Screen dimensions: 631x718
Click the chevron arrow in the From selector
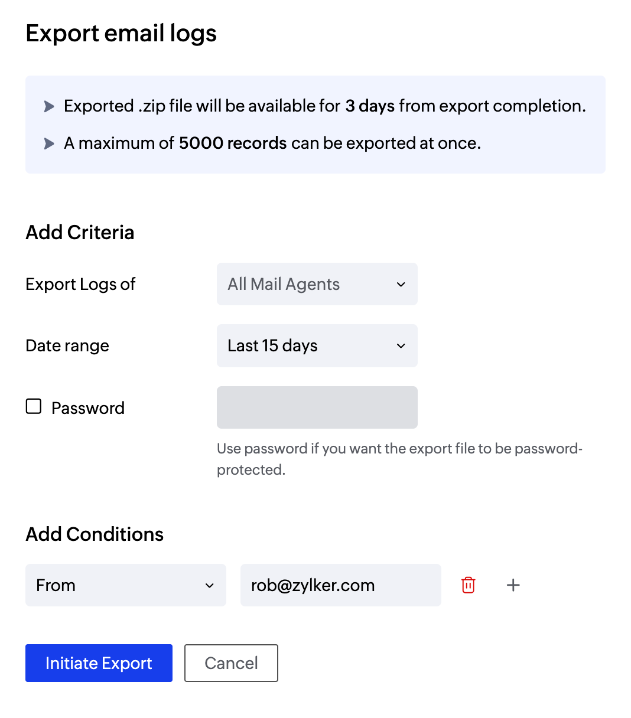point(209,586)
